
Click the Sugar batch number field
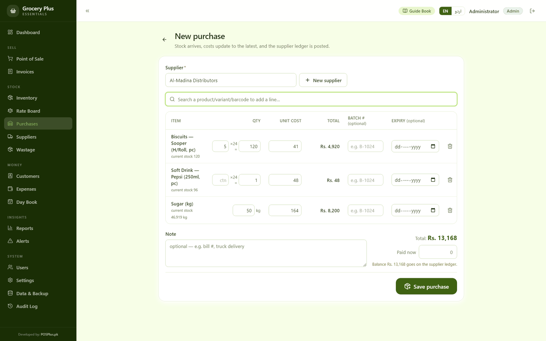[x=365, y=210]
